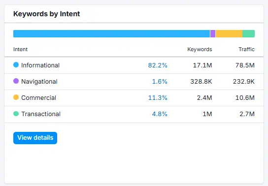
Task: Click the blue dot beside Informational
Action: pos(16,65)
